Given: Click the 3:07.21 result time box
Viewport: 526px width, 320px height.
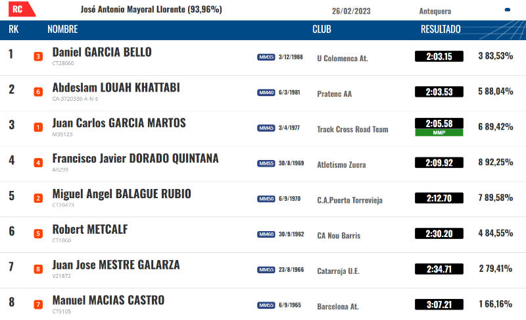Looking at the screenshot, I should (439, 305).
